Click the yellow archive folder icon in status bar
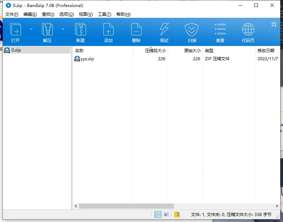 (x=177, y=214)
